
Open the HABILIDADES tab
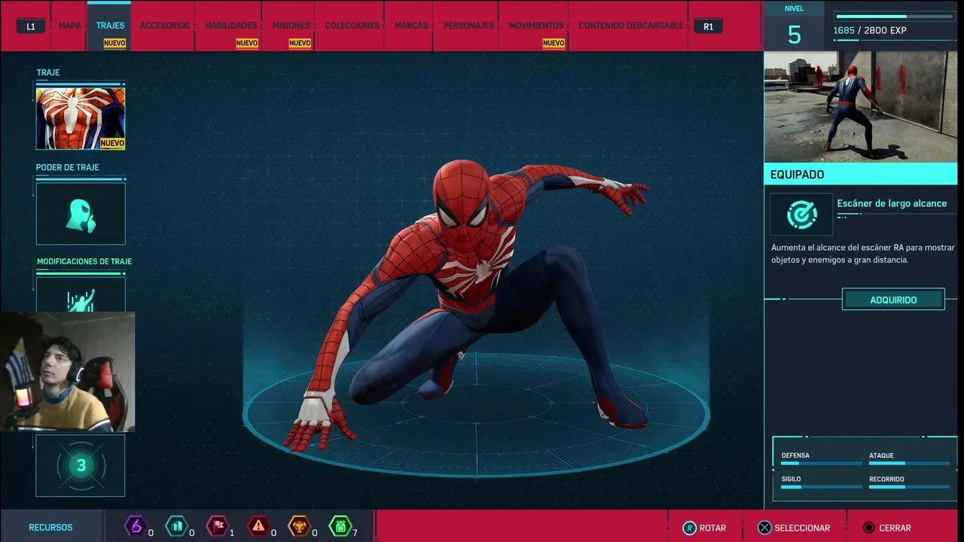tap(230, 26)
